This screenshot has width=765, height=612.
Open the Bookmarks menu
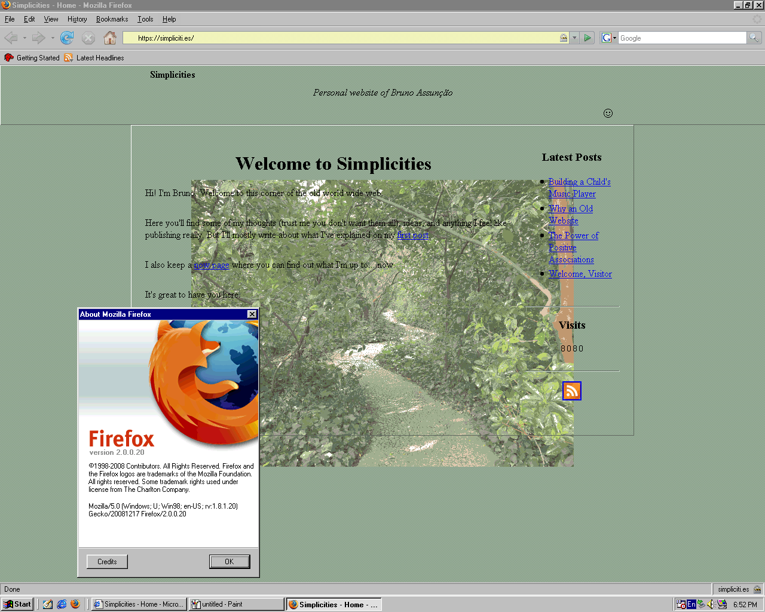pyautogui.click(x=112, y=19)
